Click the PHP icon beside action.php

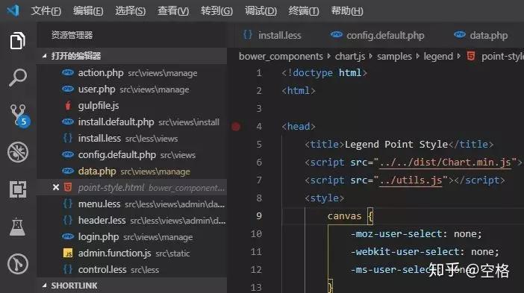click(68, 72)
